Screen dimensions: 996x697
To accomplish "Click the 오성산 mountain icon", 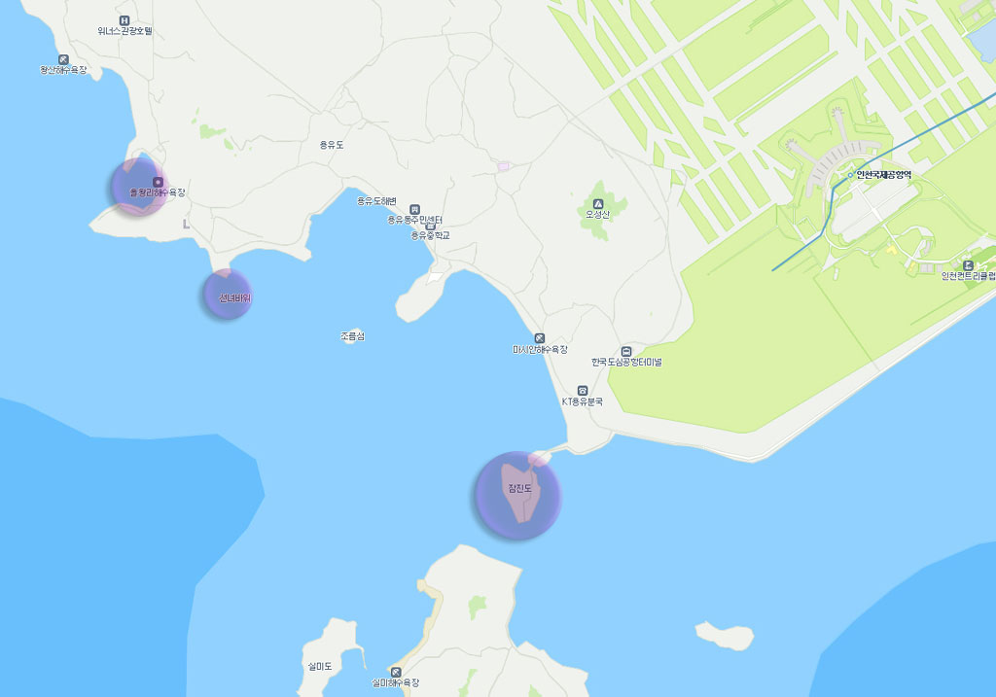I will (x=598, y=204).
